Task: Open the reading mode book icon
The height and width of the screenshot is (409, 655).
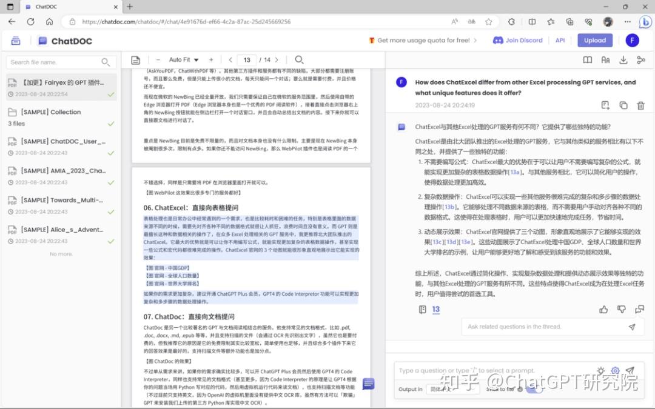Action: tap(587, 60)
